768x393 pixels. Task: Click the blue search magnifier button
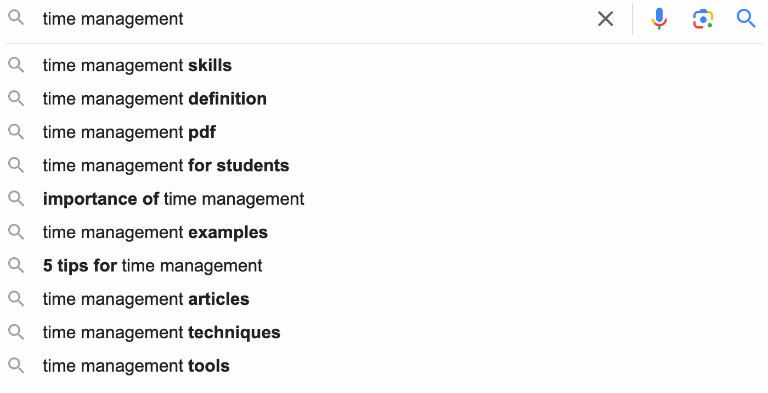coord(746,19)
